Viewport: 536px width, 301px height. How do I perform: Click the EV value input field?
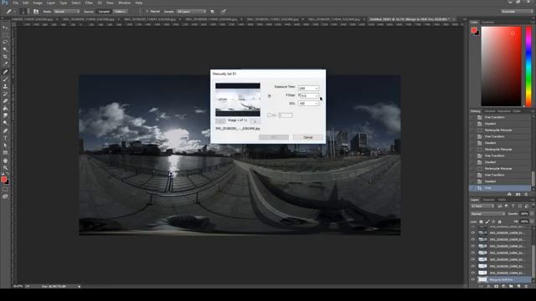286,115
